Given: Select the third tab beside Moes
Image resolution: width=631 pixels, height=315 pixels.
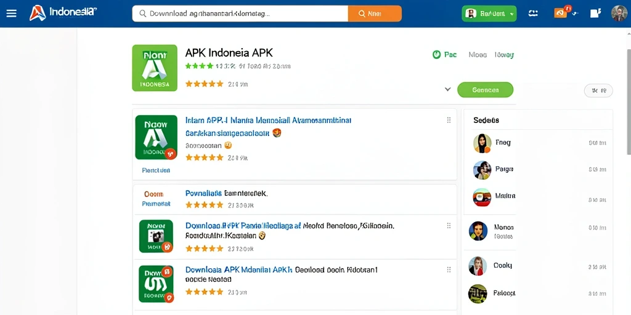Looking at the screenshot, I should 504,55.
